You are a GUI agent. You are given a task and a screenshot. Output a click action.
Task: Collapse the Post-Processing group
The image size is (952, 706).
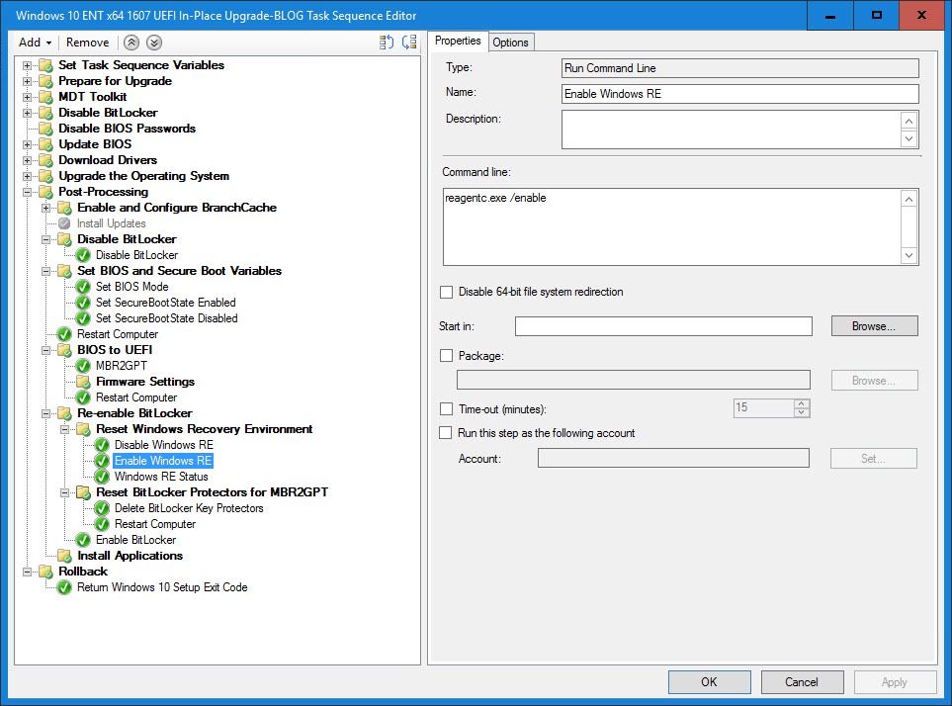28,192
